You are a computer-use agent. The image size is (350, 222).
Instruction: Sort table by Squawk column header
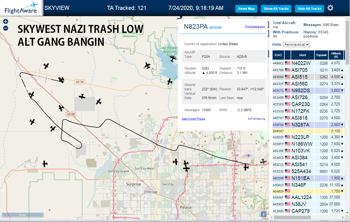coord(321,55)
